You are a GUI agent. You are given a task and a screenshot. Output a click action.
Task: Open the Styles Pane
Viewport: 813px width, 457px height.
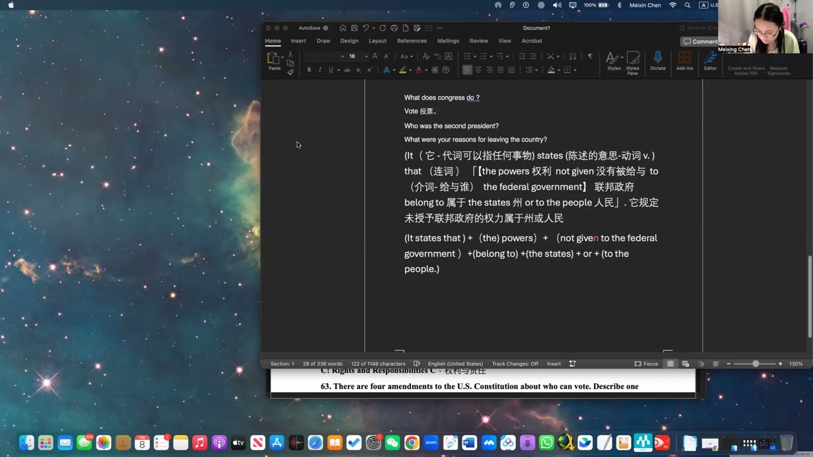coord(633,62)
